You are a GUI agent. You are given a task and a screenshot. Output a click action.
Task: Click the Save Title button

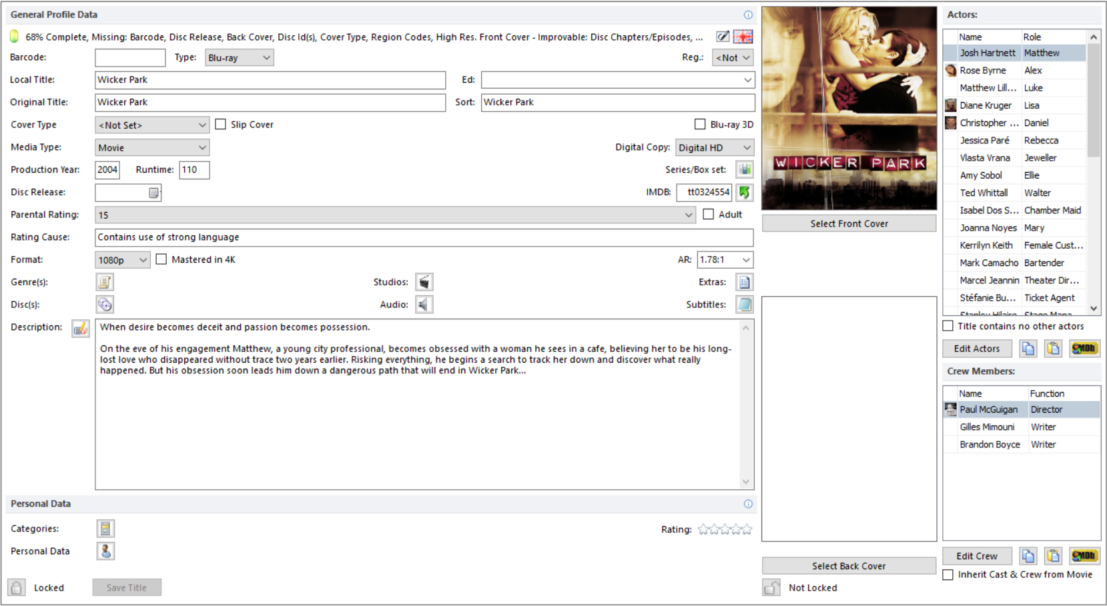(x=127, y=587)
